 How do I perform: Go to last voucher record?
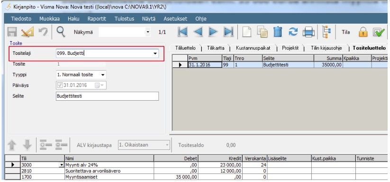[x=228, y=32]
